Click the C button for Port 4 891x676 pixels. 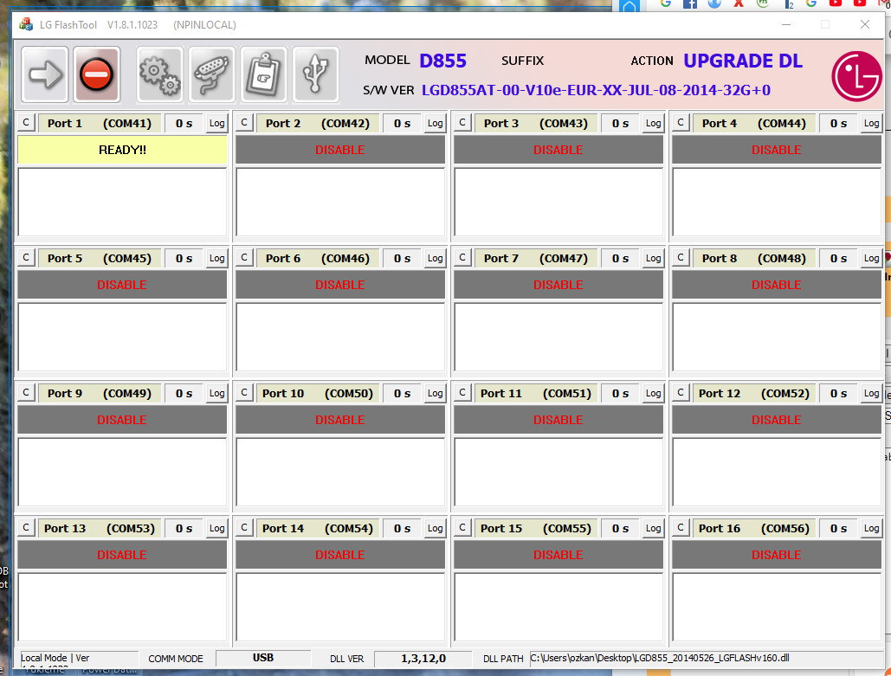[681, 123]
